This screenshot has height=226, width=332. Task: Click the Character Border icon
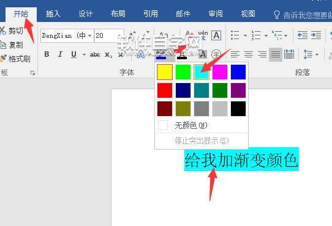pos(216,35)
